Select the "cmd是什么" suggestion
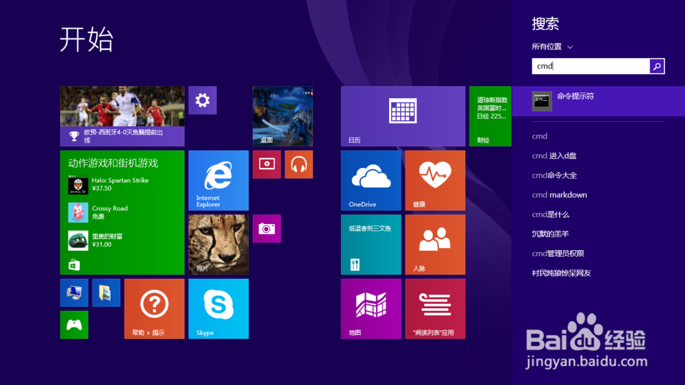 [551, 214]
